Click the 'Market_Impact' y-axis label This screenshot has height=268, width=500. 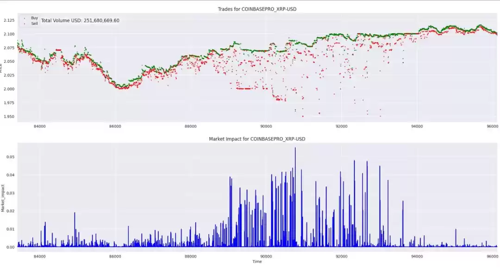point(3,198)
